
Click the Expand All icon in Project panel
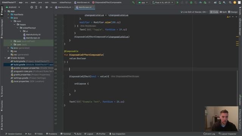36,7
